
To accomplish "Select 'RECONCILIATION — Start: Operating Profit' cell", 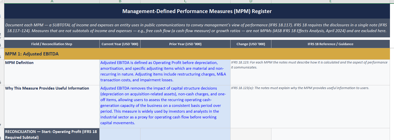I will (52, 134).
